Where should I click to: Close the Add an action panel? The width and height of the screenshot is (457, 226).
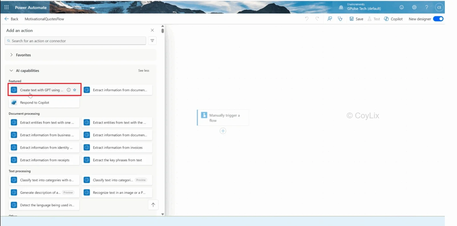coord(152,30)
